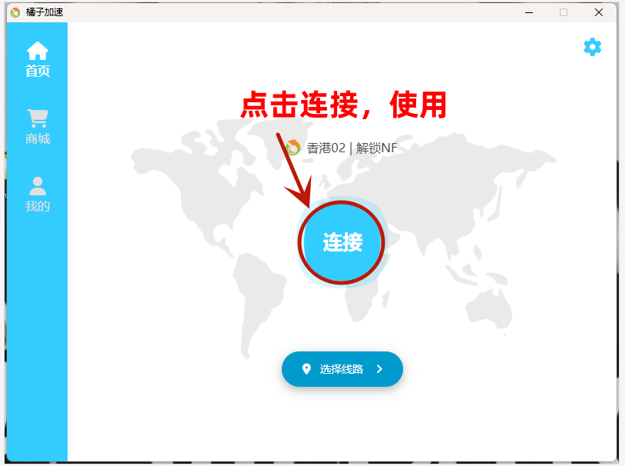The image size is (625, 466).
Task: Open the settings gear icon
Action: coord(592,47)
